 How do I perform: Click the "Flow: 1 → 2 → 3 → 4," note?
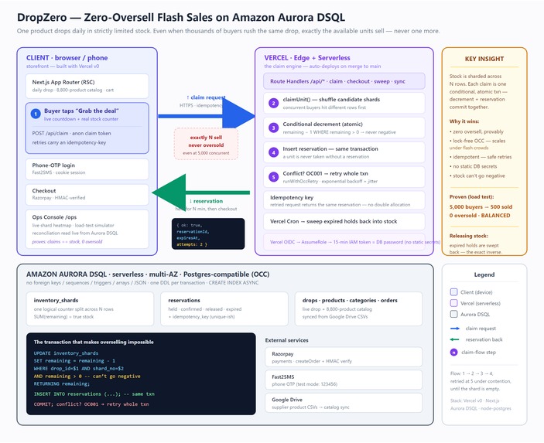471,373
